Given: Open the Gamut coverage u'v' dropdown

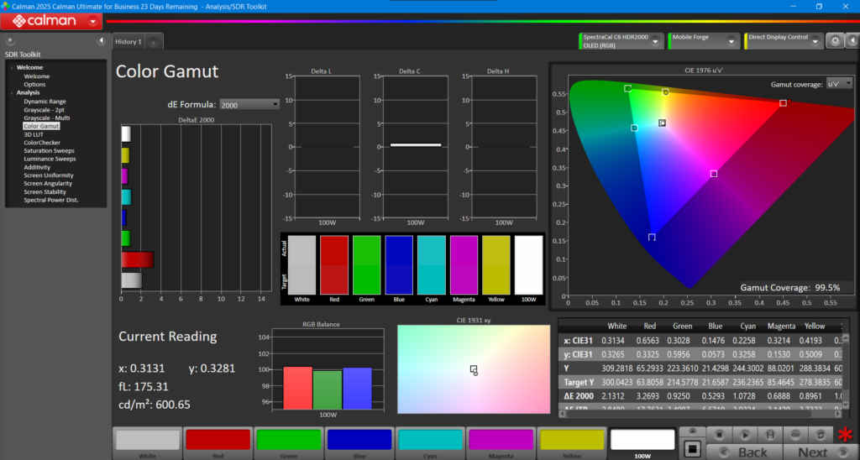Looking at the screenshot, I should pyautogui.click(x=839, y=84).
